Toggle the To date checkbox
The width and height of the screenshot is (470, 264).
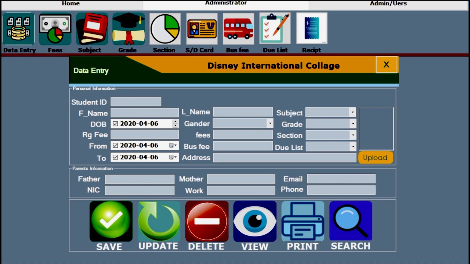pos(115,157)
